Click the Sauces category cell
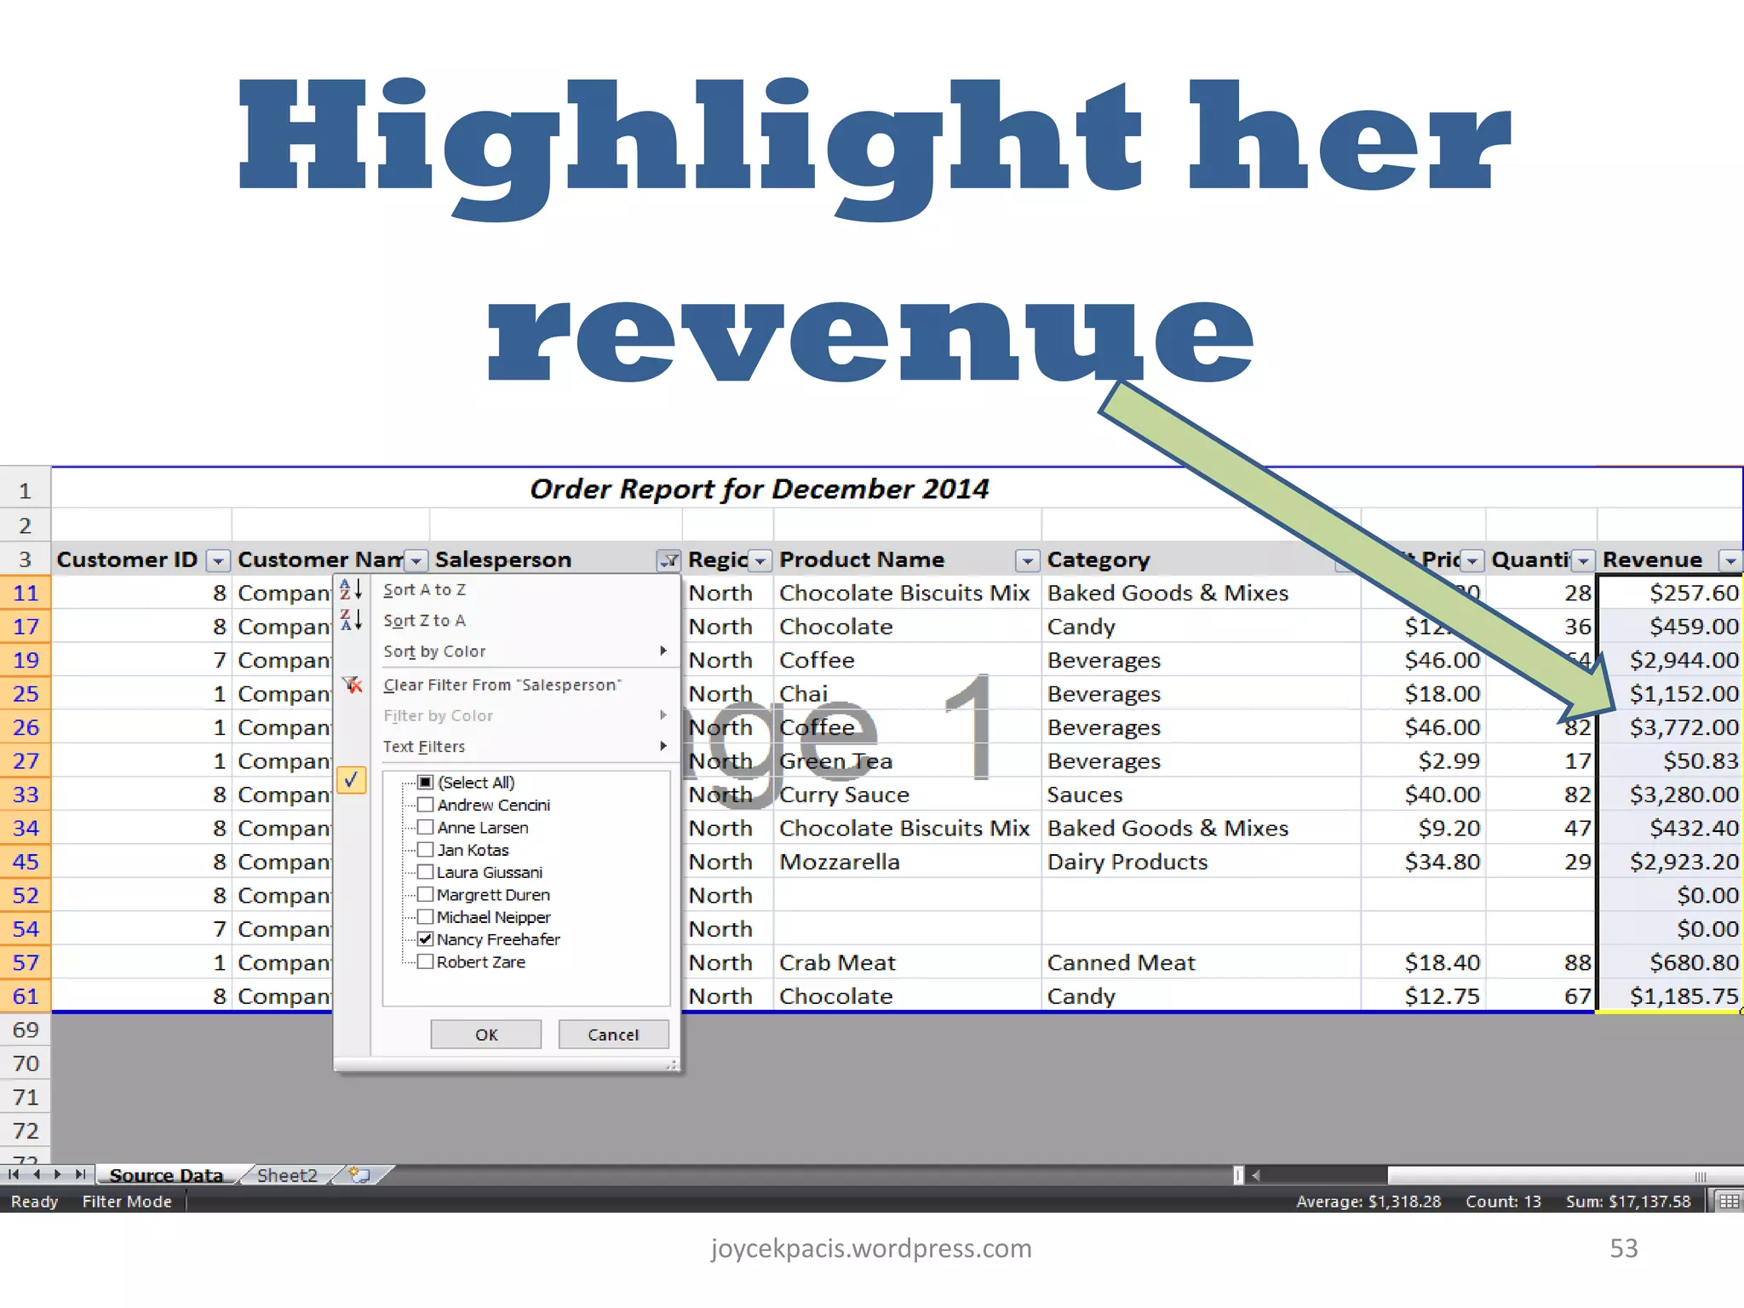Image resolution: width=1744 pixels, height=1308 pixels. 1201,795
